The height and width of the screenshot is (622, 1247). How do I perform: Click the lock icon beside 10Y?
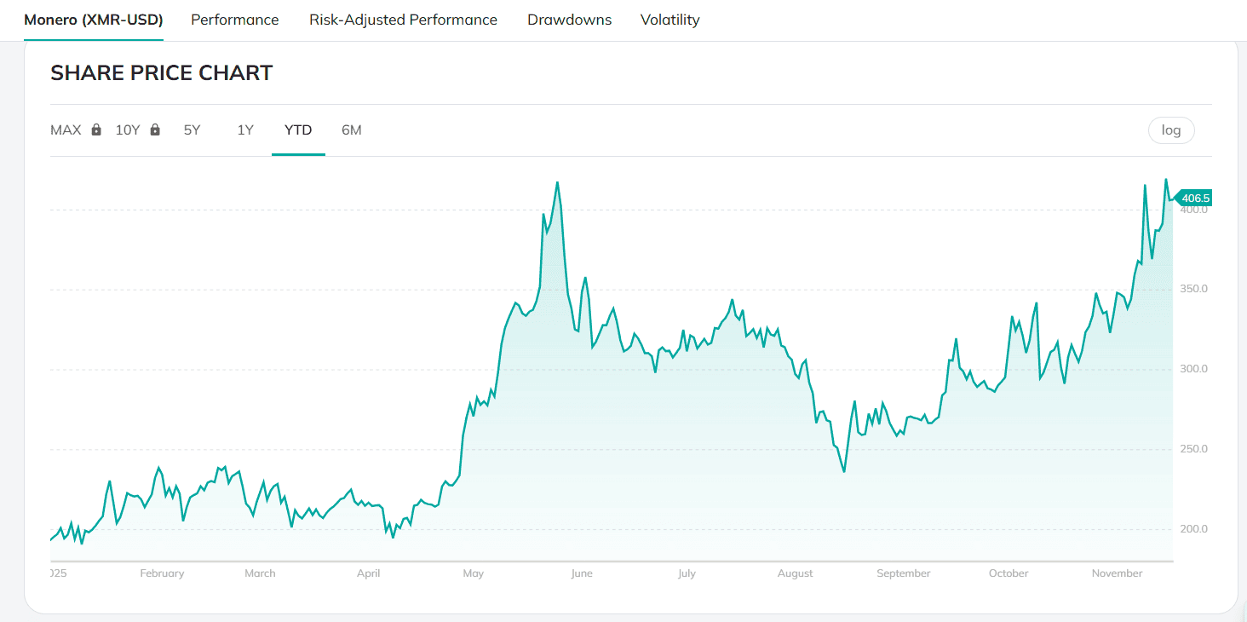154,129
